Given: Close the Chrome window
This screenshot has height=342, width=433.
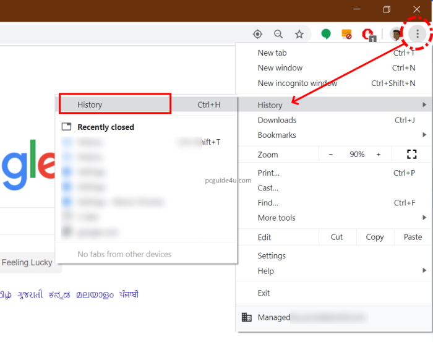Looking at the screenshot, I should tap(417, 9).
